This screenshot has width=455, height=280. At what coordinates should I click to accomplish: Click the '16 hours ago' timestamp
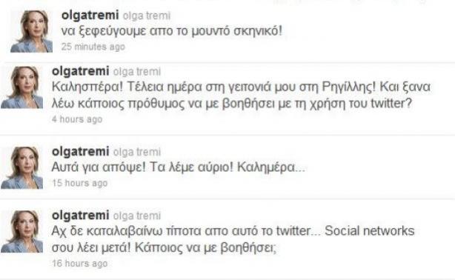tap(80, 264)
